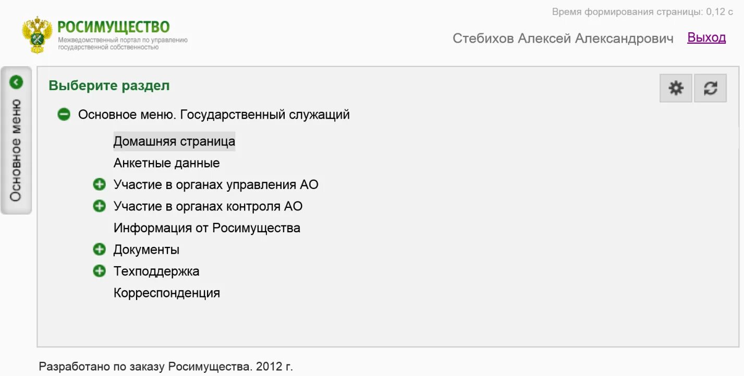Click the Выход logout link
744x376 pixels.
(706, 37)
